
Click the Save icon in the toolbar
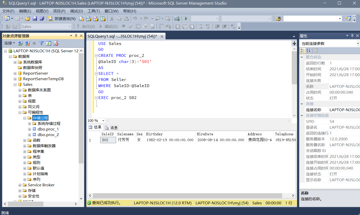[x=35, y=19]
